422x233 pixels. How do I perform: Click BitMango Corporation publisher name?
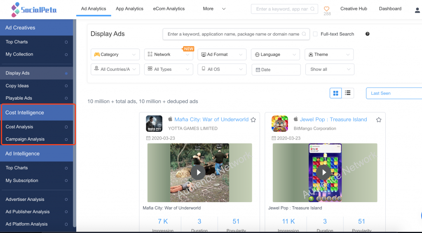click(314, 128)
